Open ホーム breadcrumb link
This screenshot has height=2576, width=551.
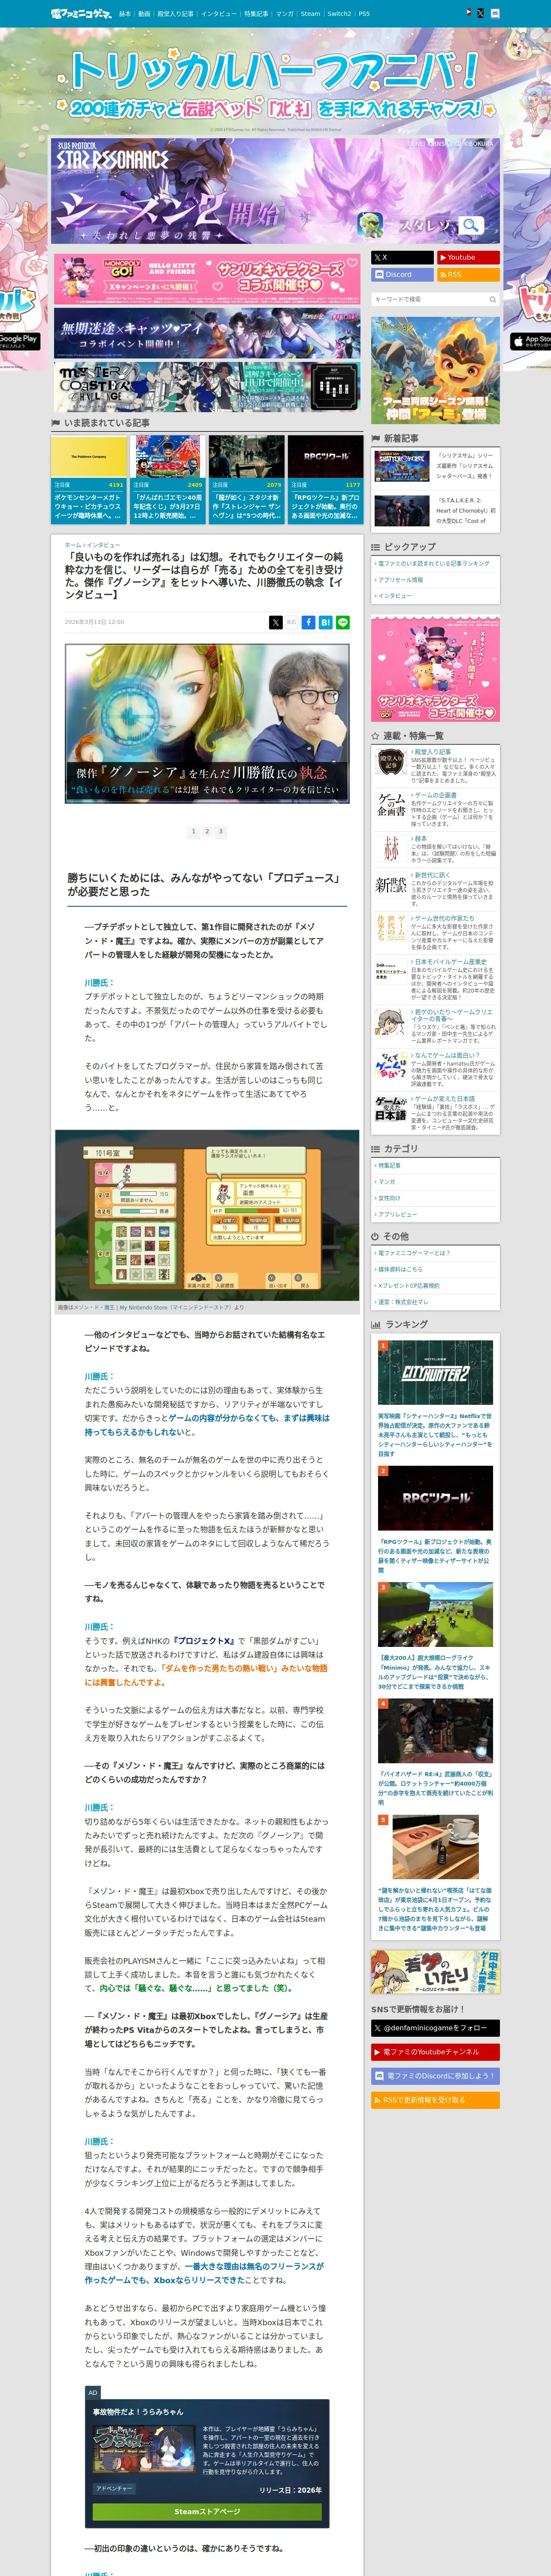[72, 545]
